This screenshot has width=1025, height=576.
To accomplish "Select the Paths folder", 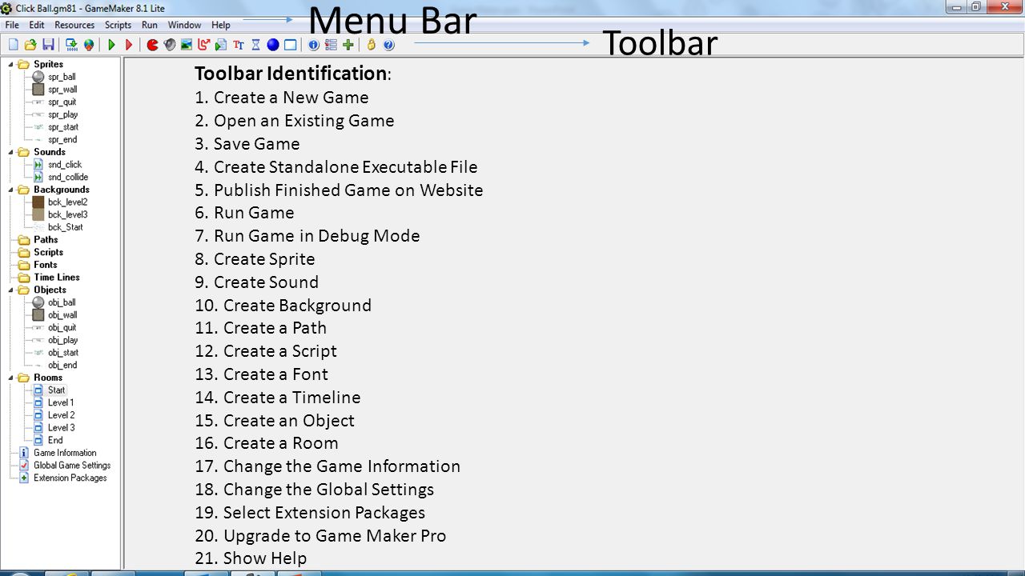I will (46, 239).
